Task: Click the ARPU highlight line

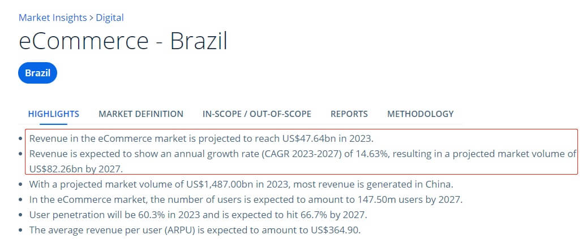Action: [x=195, y=230]
